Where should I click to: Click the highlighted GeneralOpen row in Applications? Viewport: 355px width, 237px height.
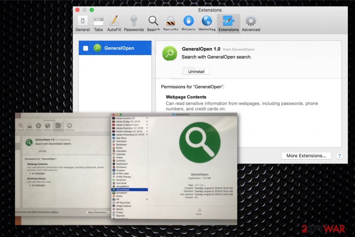130,190
